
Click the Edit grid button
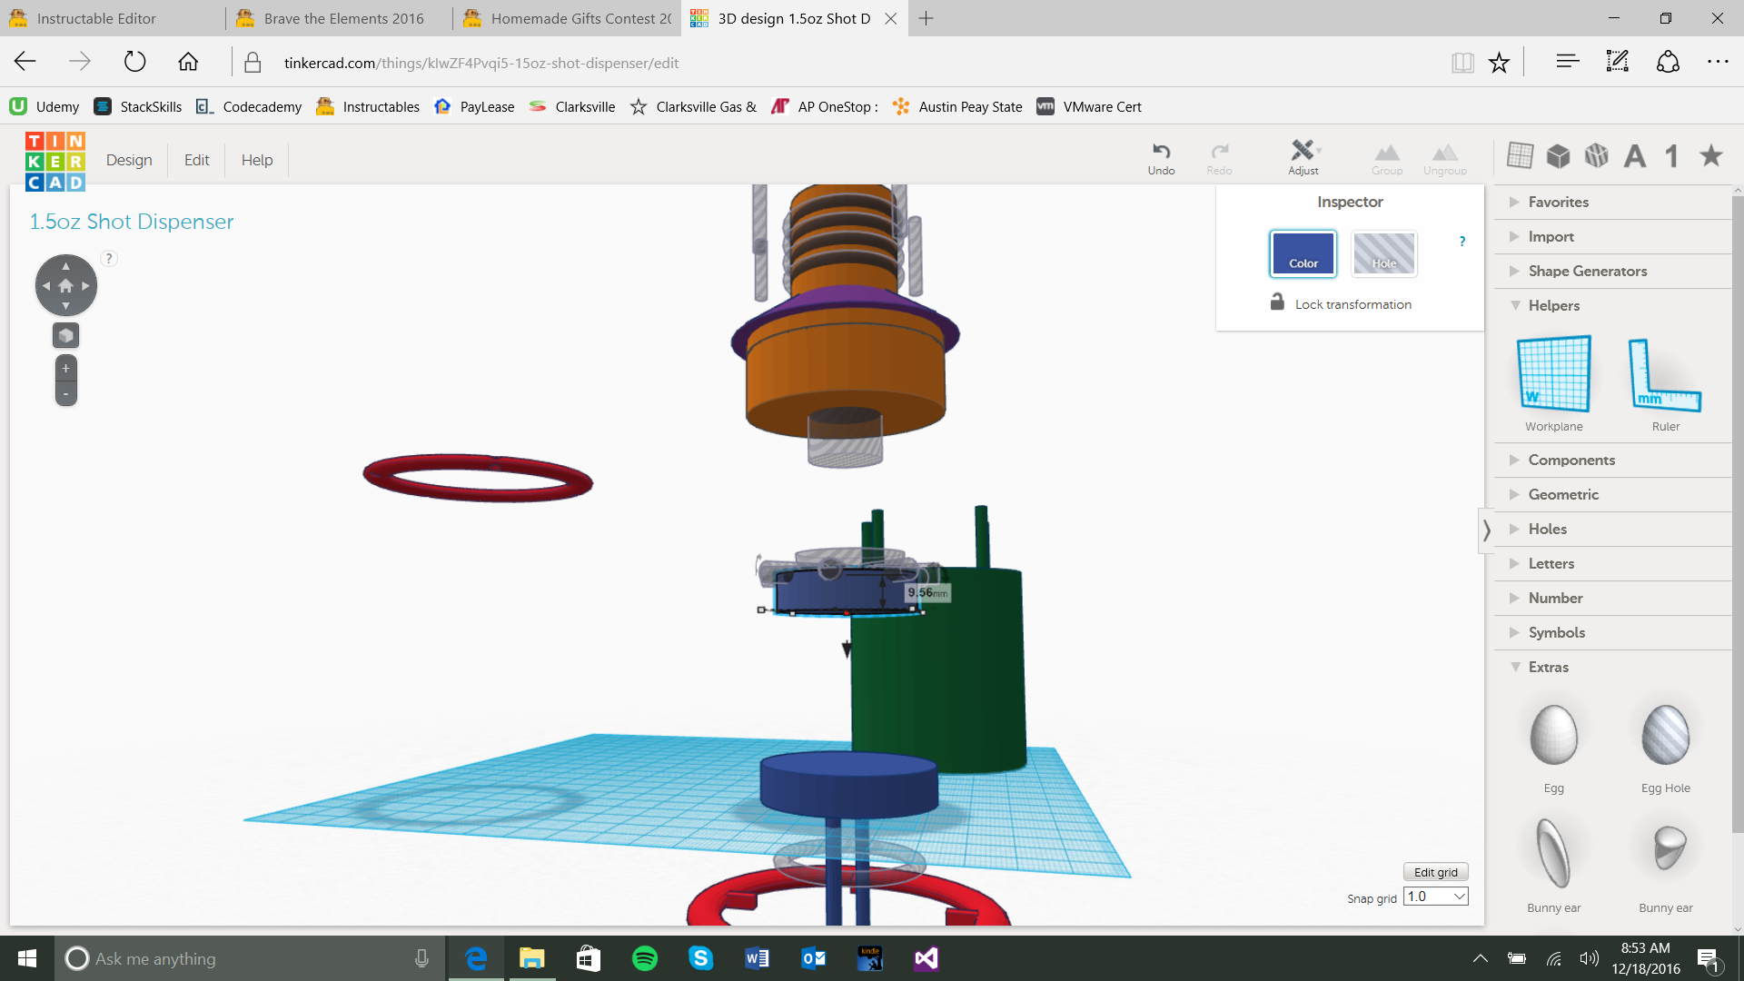pos(1435,872)
